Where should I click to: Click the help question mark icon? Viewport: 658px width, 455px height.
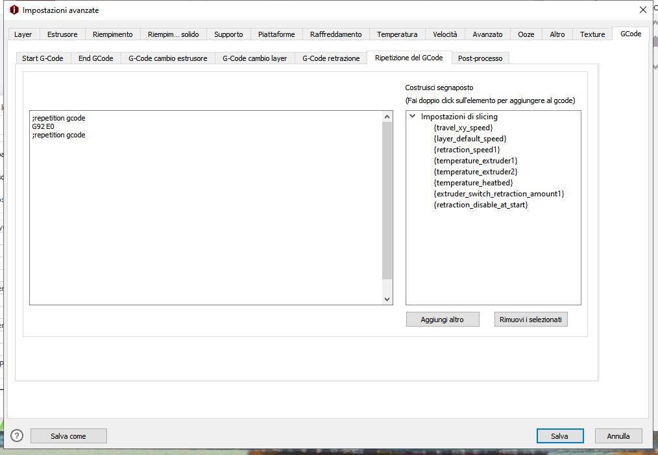click(17, 436)
